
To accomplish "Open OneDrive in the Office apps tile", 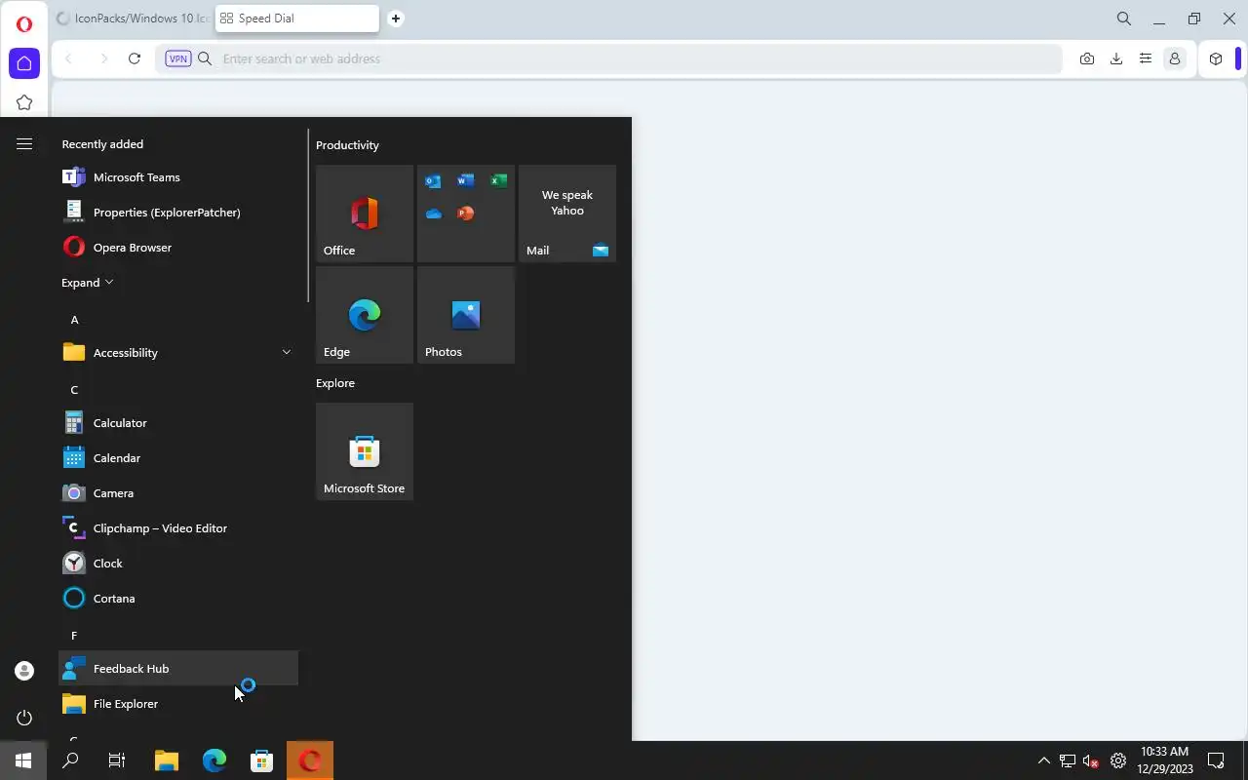I will (x=433, y=214).
